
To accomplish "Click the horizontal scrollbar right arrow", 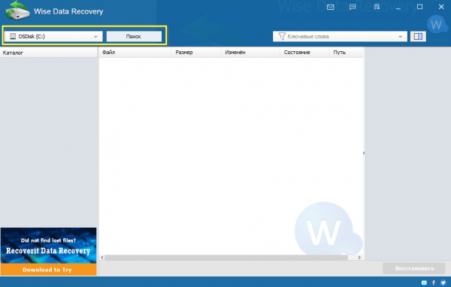I will click(359, 258).
